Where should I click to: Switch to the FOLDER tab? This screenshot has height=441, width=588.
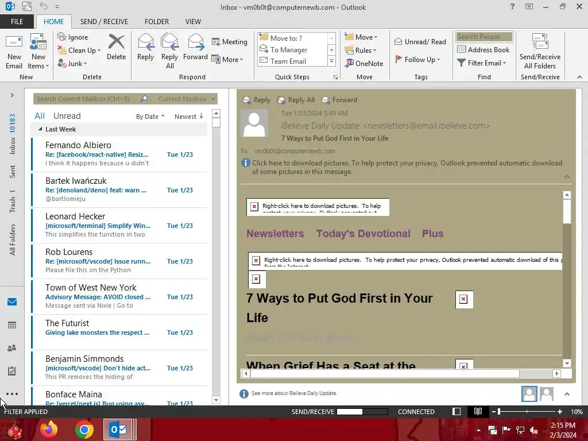[157, 22]
